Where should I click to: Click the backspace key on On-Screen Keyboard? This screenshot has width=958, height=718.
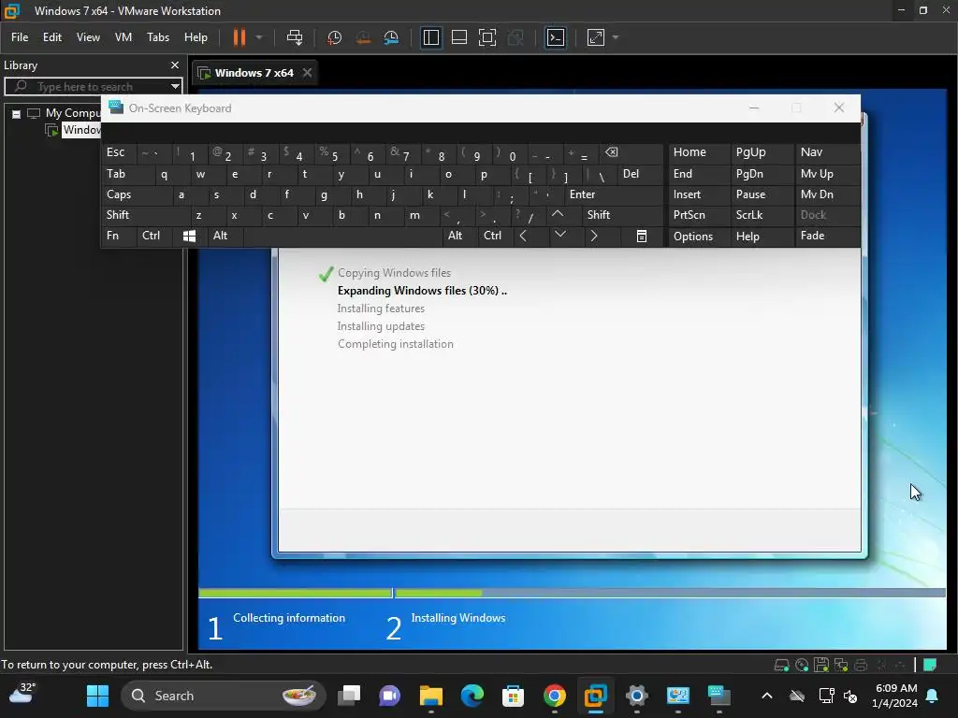[x=631, y=152]
